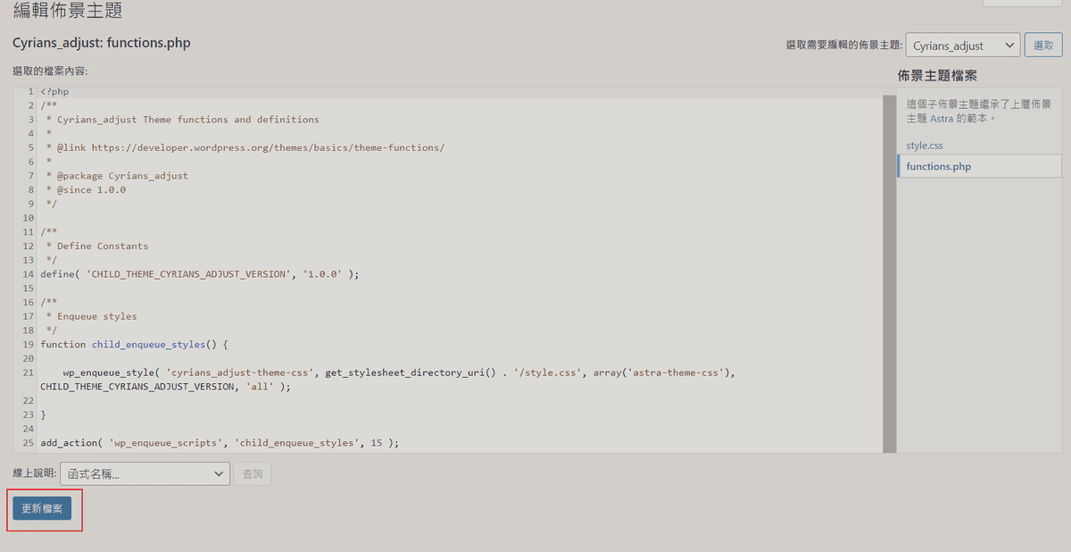The image size is (1071, 552).
Task: Click the 編輯佈景主題 page heading
Action: (x=68, y=12)
